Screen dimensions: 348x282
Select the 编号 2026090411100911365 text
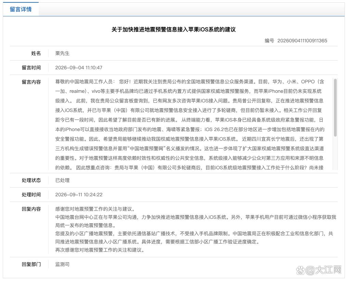tap(296, 41)
